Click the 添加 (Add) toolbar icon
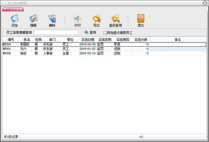 click(x=14, y=21)
